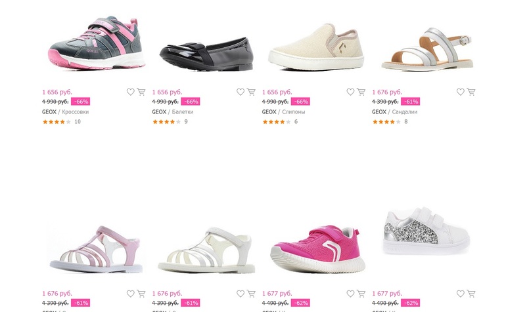This screenshot has width=506, height=312.
Task: Click the star rating with 6 reviews
Action: click(276, 122)
